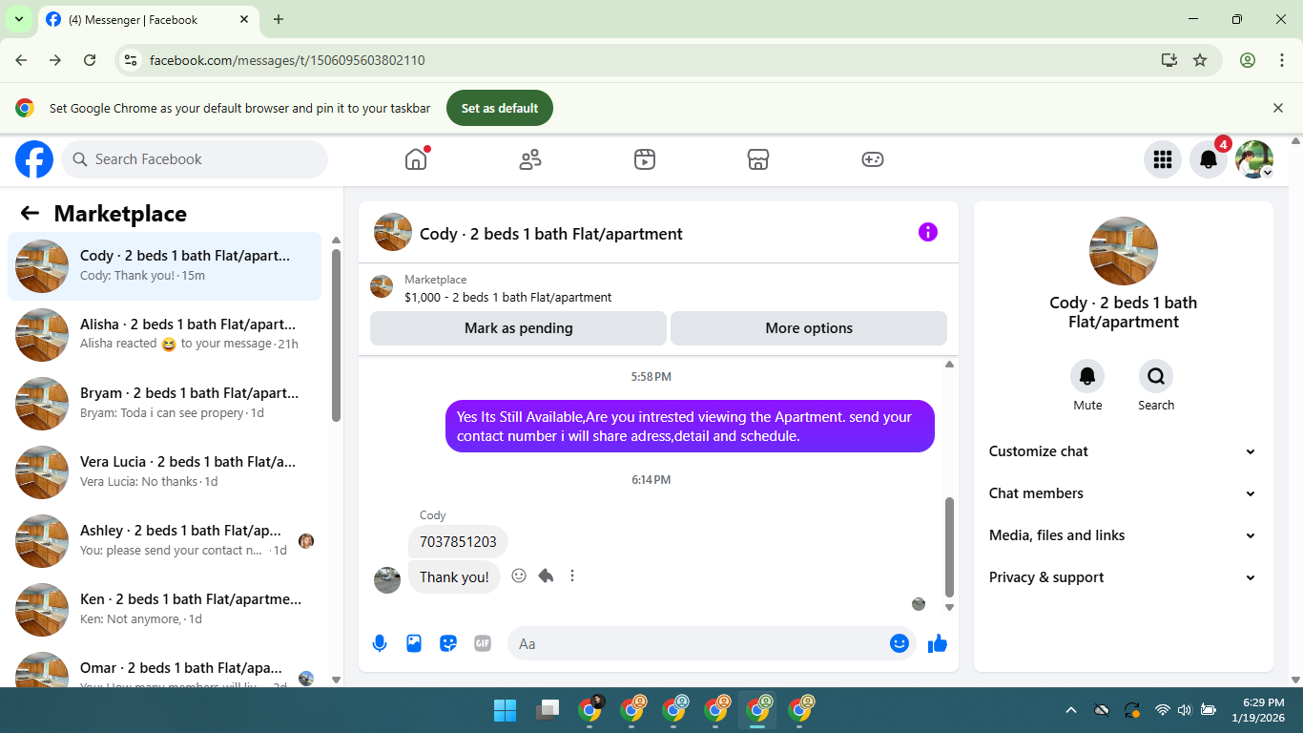Image resolution: width=1303 pixels, height=733 pixels.
Task: Open Vera Lucia conversation
Action: pyautogui.click(x=165, y=471)
